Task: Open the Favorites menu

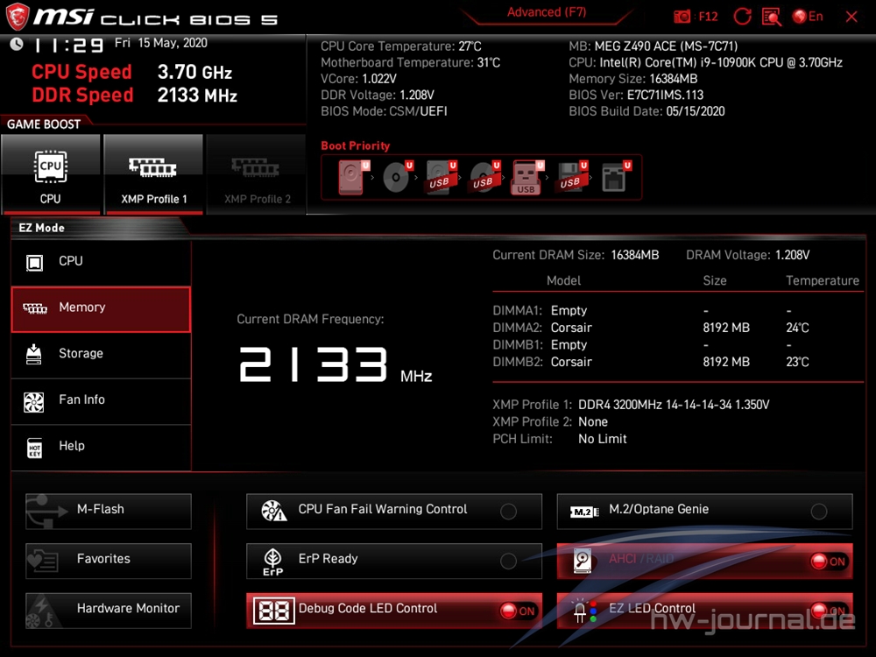Action: pos(109,561)
